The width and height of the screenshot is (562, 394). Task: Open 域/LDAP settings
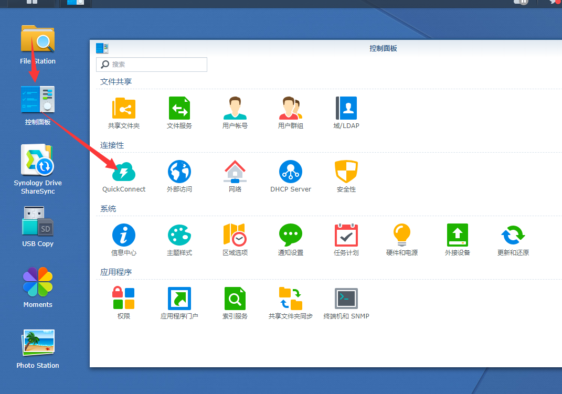tap(346, 113)
